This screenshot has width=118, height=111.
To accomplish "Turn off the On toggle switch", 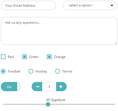I will click(11, 87).
